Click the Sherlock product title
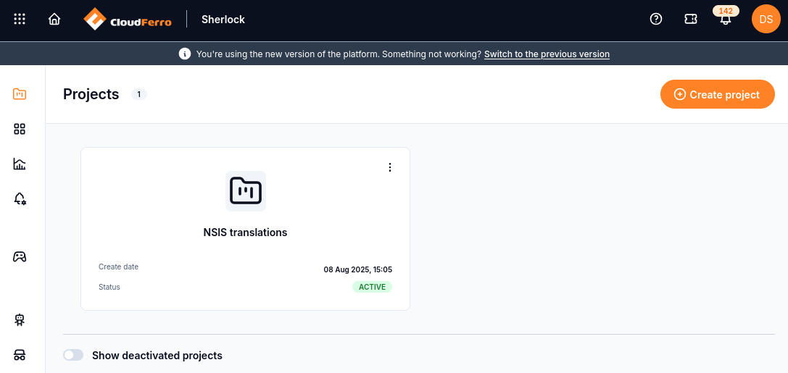Screen dimensions: 788x373 pos(223,20)
